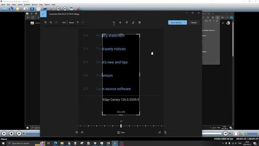259x146 pixels.
Task: Click the Open source software text
Action: click(113, 89)
